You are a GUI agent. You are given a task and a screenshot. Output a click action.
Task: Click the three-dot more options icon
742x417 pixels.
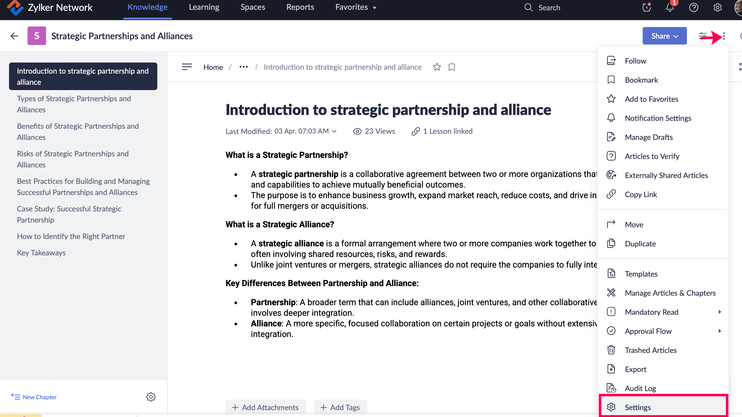pos(724,36)
